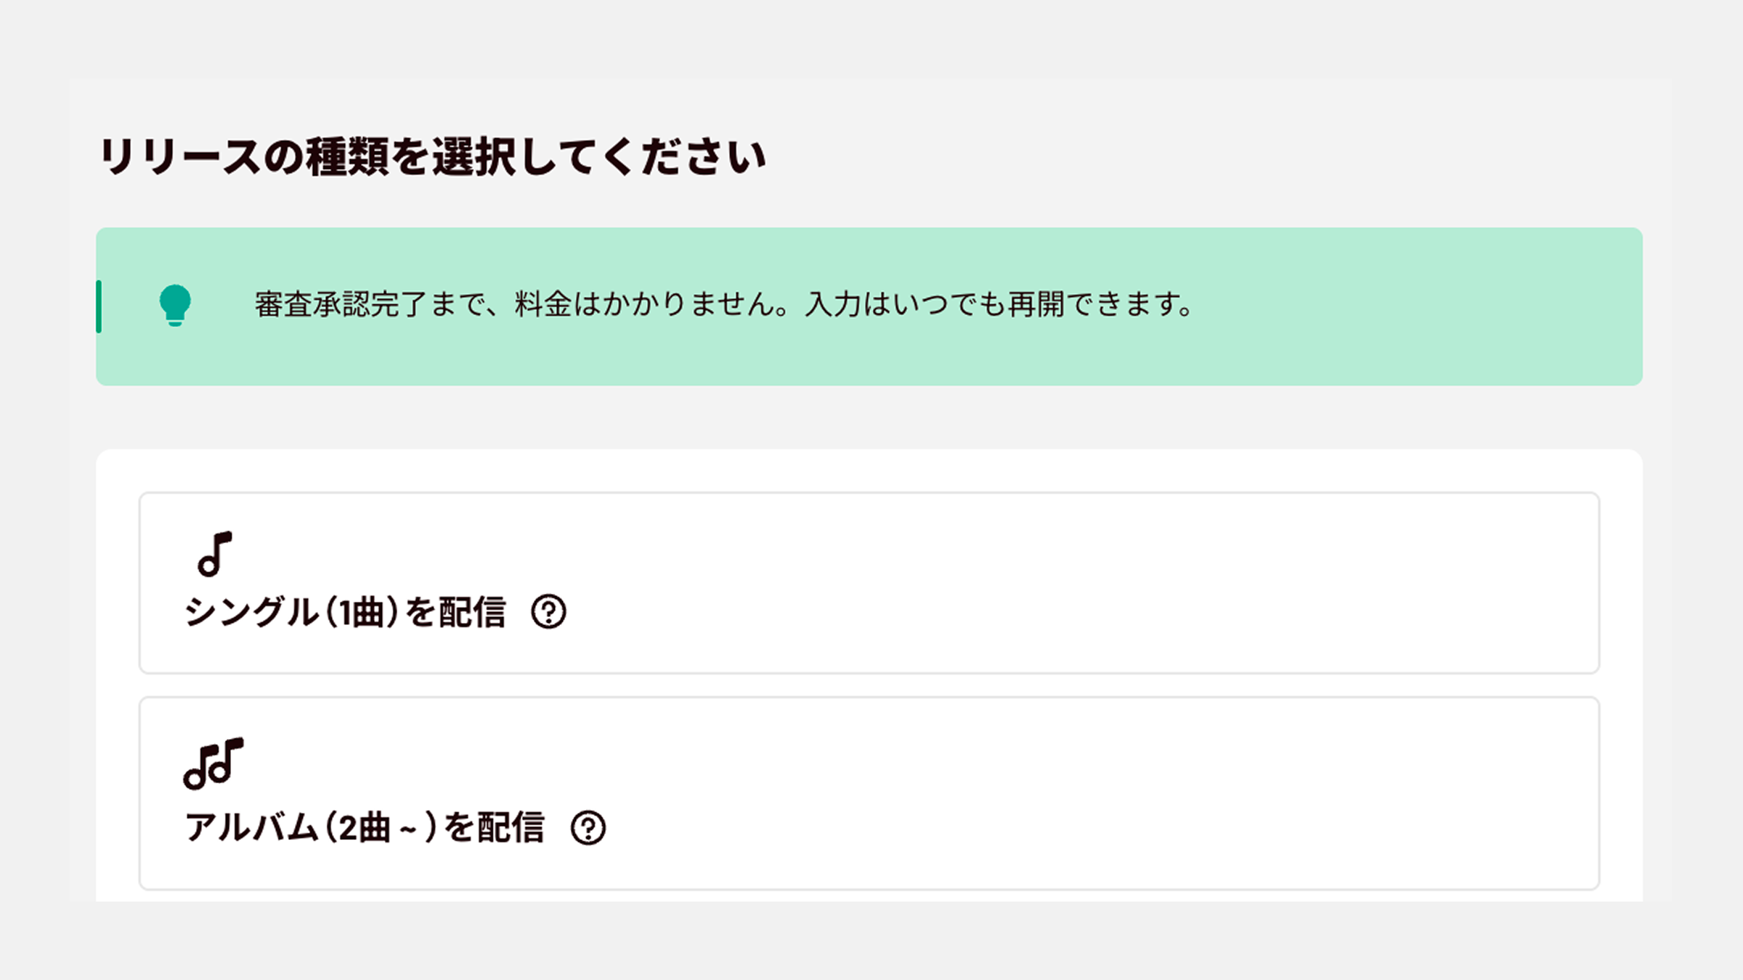
Task: Click the blank area of the album release card
Action: [x=1089, y=793]
